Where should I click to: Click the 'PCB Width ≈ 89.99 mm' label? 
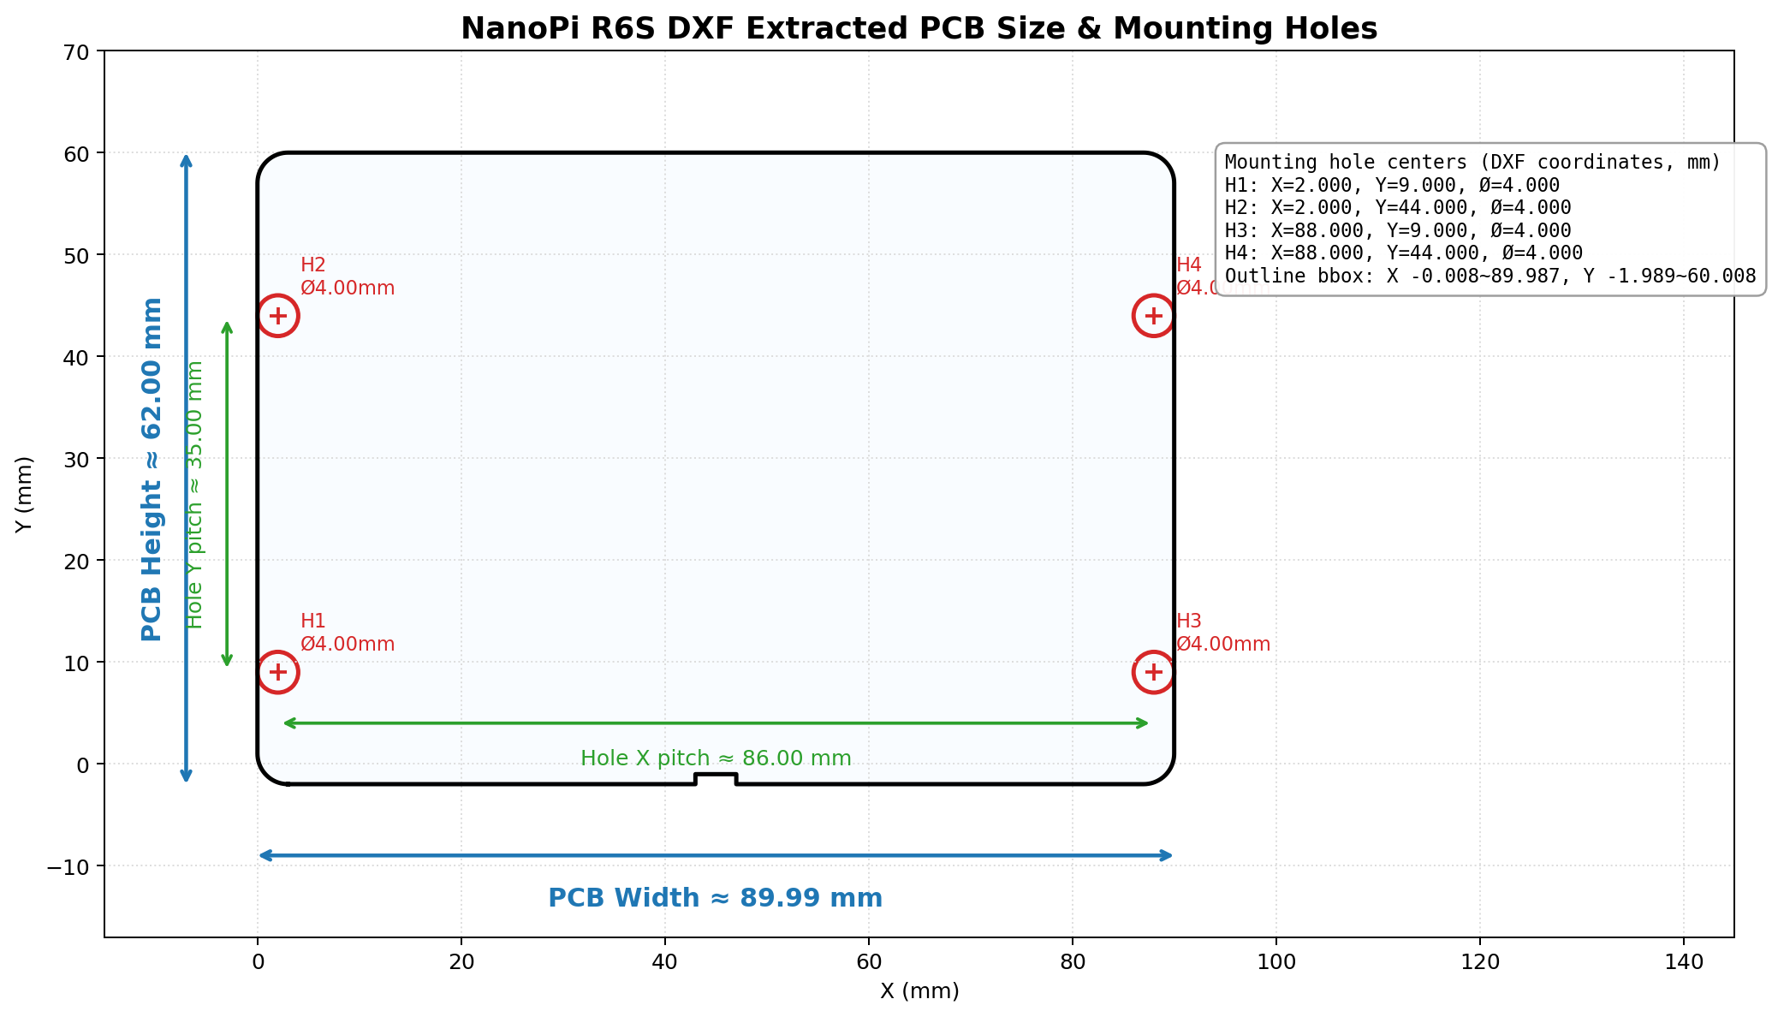pos(715,898)
